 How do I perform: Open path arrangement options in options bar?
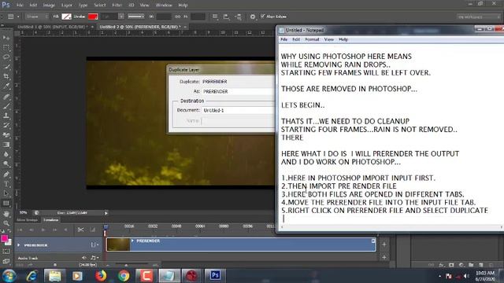238,17
